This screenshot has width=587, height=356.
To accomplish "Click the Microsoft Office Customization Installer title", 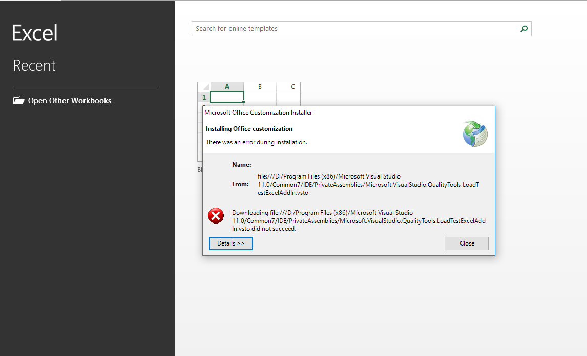I will [258, 113].
